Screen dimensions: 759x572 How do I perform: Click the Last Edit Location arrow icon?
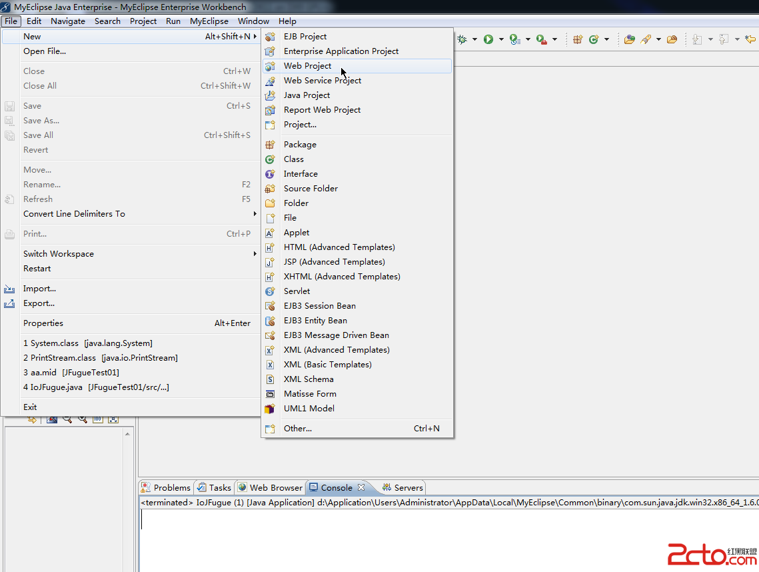pos(750,39)
